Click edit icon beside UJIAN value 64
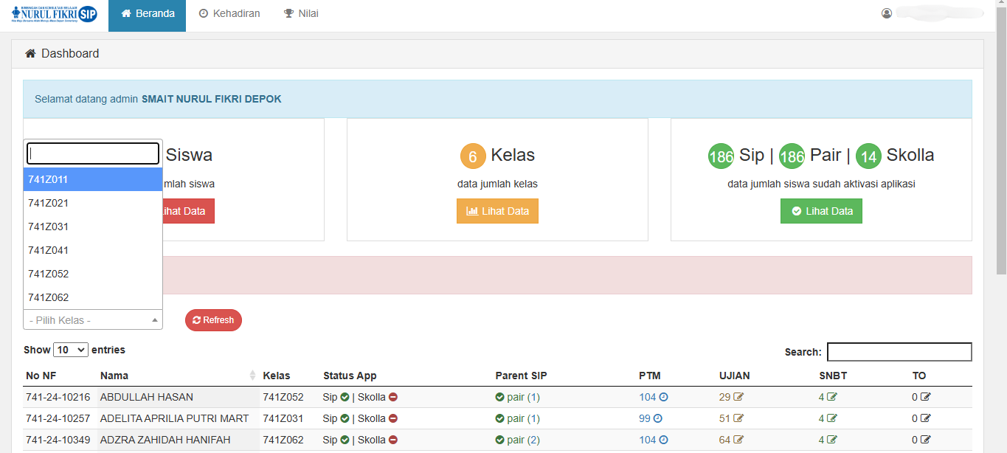The image size is (1007, 453). tap(738, 440)
